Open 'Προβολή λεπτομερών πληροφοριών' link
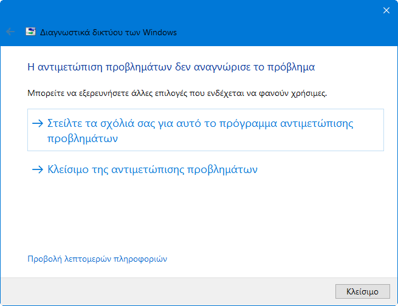This screenshot has width=398, height=306. [97, 259]
